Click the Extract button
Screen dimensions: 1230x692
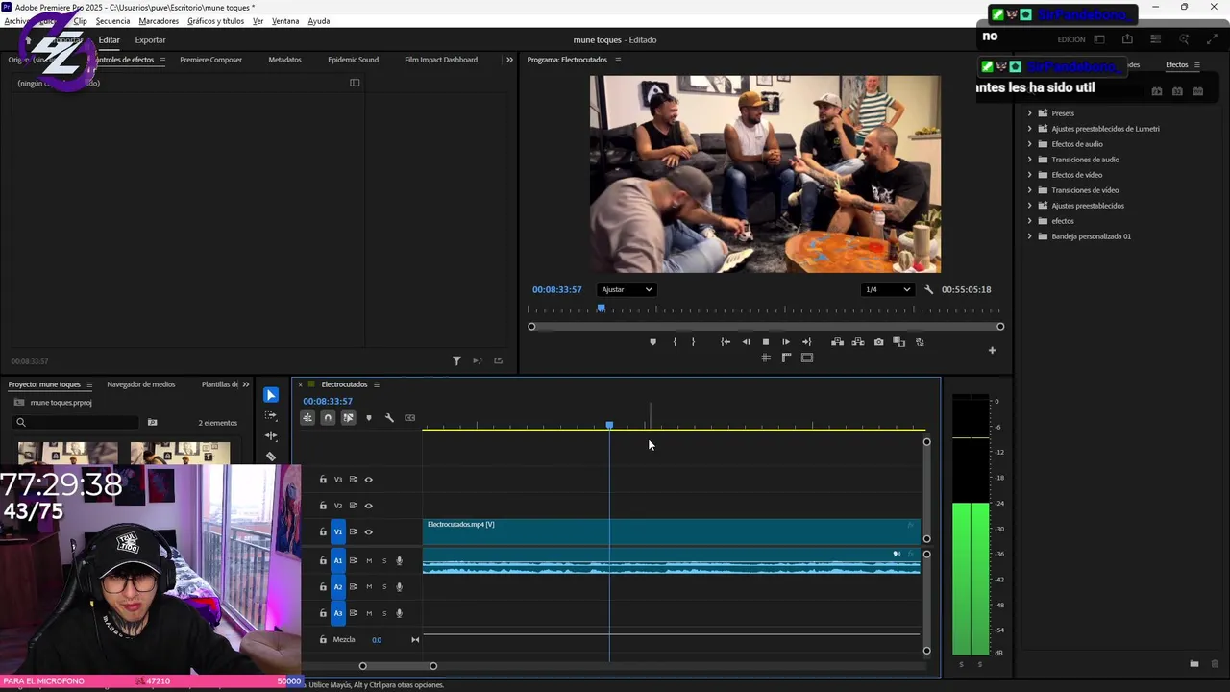click(x=858, y=342)
